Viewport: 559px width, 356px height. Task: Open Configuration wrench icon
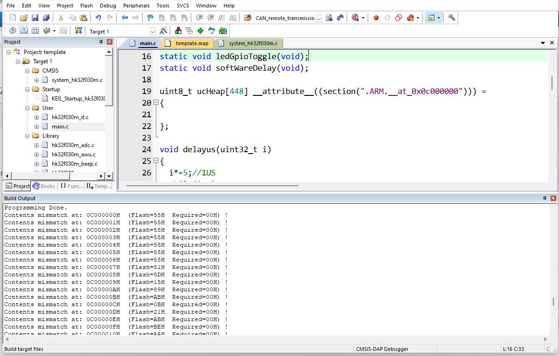[451, 18]
